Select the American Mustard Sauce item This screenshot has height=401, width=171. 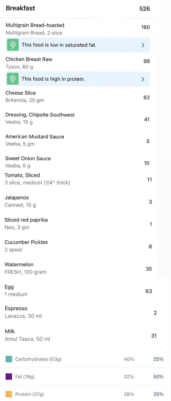point(78,140)
